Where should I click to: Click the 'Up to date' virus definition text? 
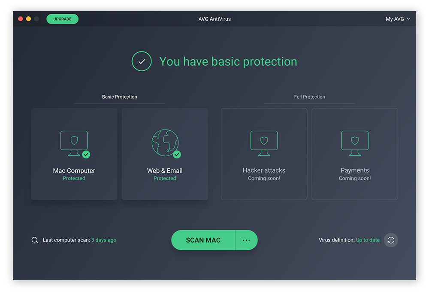pyautogui.click(x=368, y=240)
